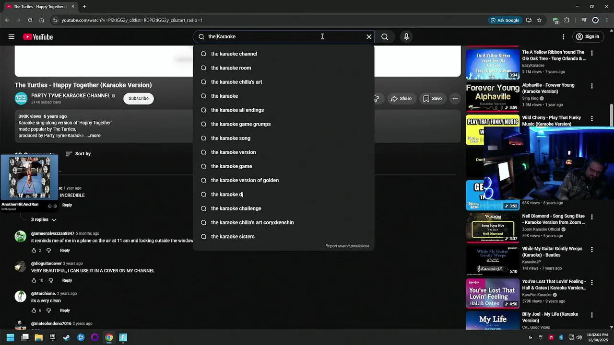Like the 'its a very clean' comment
This screenshot has height=345, width=614.
(x=34, y=310)
